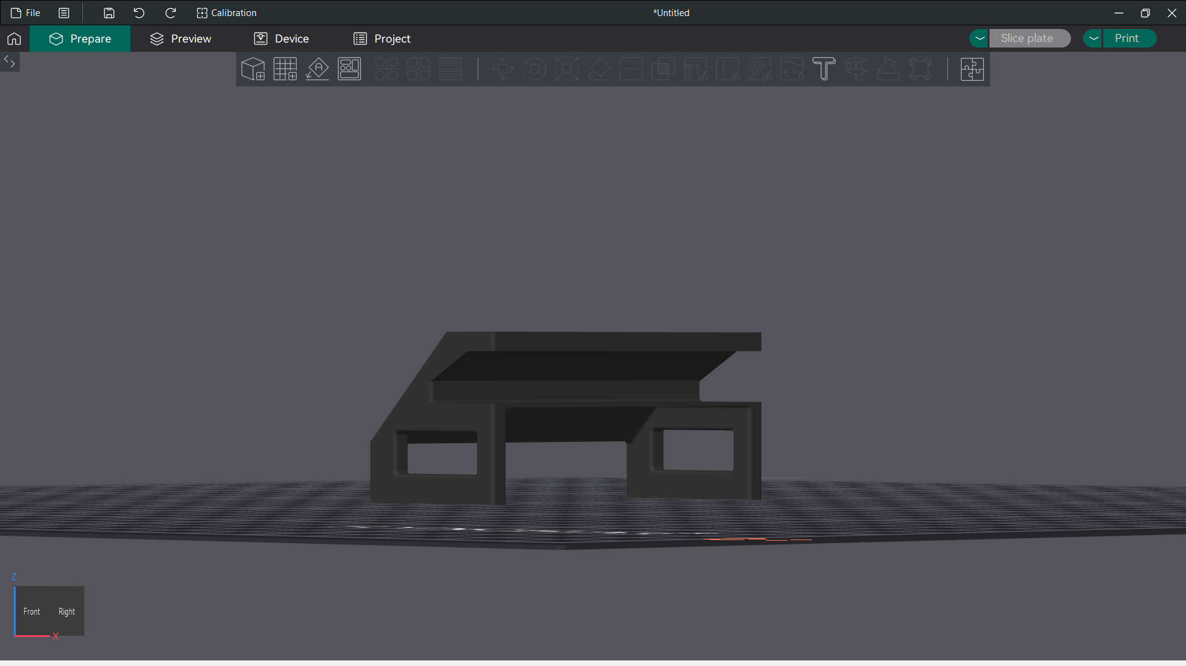The width and height of the screenshot is (1186, 666).
Task: Select the Move tool
Action: click(x=502, y=69)
